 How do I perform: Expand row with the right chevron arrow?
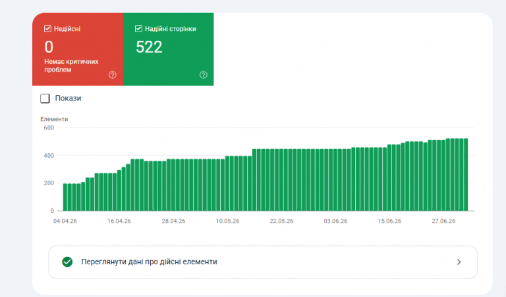[x=459, y=262]
